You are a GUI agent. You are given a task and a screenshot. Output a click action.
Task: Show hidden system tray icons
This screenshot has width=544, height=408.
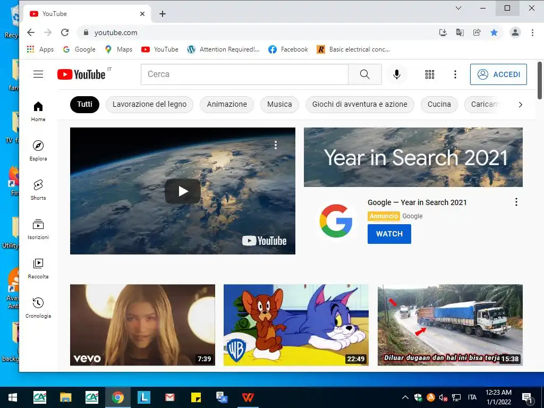(x=405, y=397)
